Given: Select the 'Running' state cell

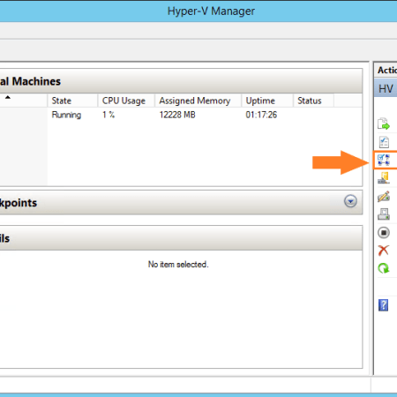Looking at the screenshot, I should click(x=66, y=115).
